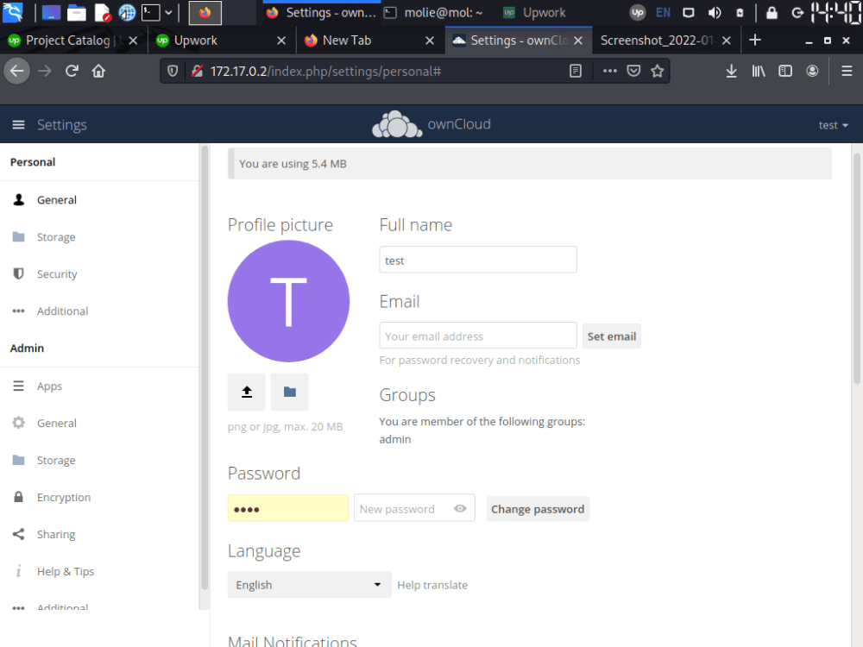
Task: Click the Full name input field
Action: click(478, 260)
